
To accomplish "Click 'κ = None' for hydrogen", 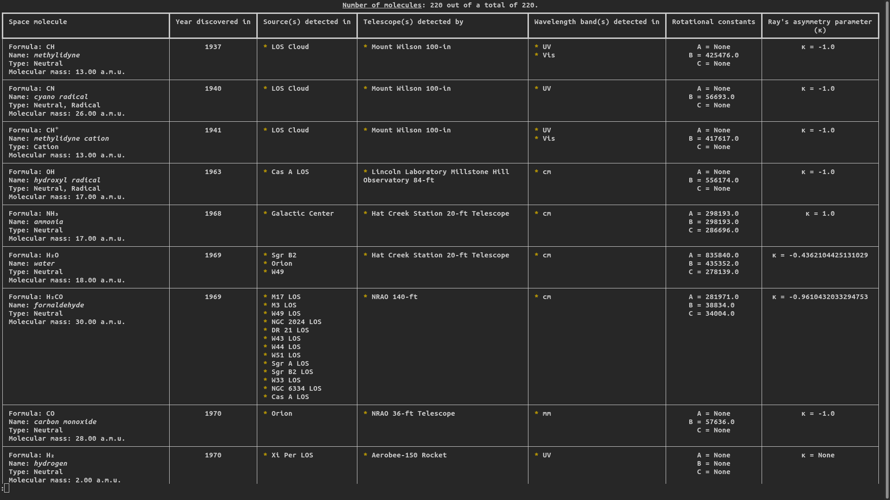I will tap(818, 455).
